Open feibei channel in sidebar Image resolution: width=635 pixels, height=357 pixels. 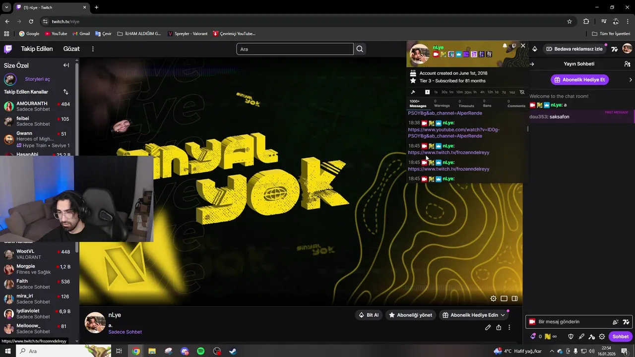coord(38,121)
